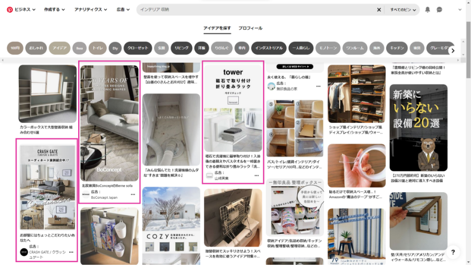Open the 無印良品 整理ボックス pin image
Screen dimensions: 471x267
pos(295,208)
